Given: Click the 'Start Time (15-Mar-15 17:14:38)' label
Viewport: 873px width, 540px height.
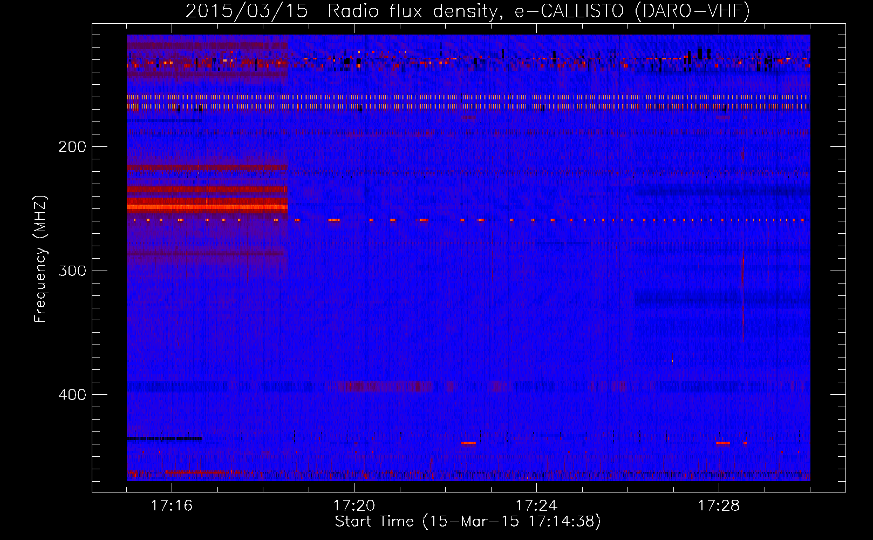Looking at the screenshot, I should coord(468,522).
